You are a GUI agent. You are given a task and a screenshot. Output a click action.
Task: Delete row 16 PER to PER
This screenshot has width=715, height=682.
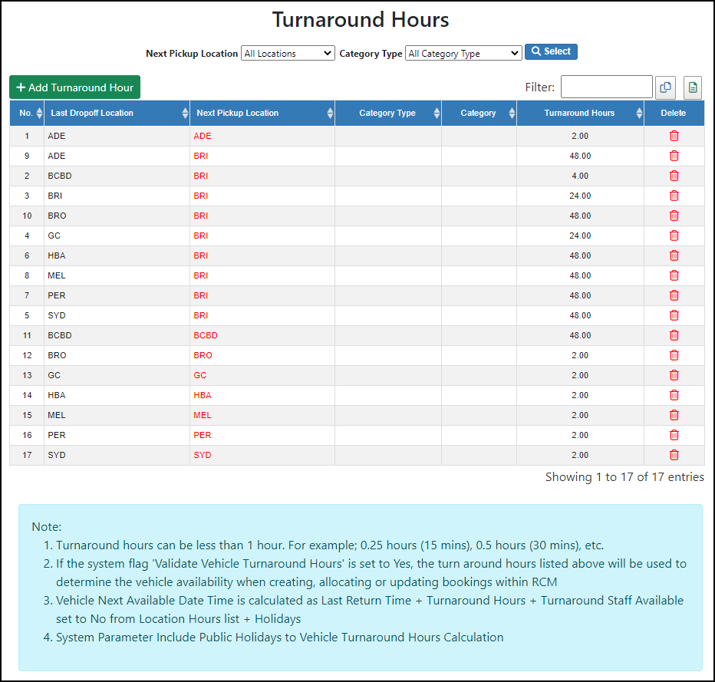(674, 435)
